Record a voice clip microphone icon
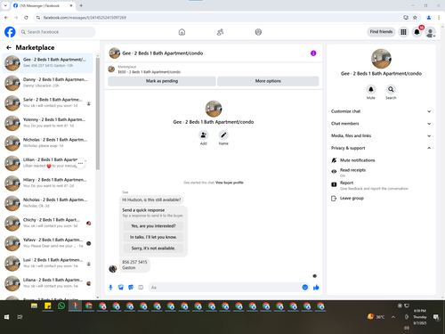The width and height of the screenshot is (445, 334). pos(110,287)
